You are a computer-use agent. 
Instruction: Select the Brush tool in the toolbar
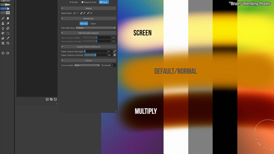coord(3,18)
